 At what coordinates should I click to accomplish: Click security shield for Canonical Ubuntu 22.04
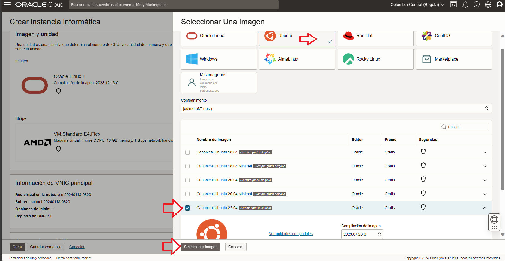pos(423,207)
